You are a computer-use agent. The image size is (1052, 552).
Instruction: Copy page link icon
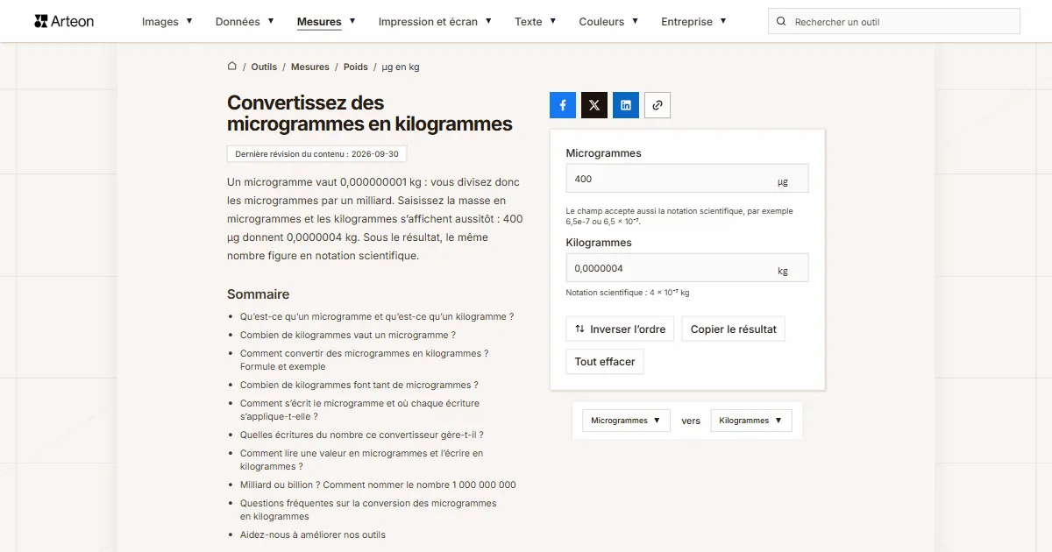[657, 105]
